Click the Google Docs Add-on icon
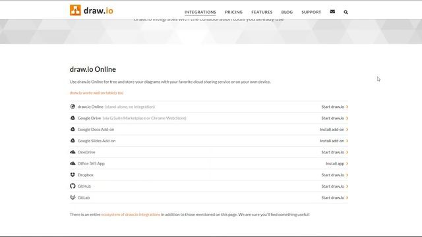Screen dimensions: 422x237 (x=73, y=129)
